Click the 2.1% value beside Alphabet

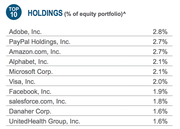160,62
